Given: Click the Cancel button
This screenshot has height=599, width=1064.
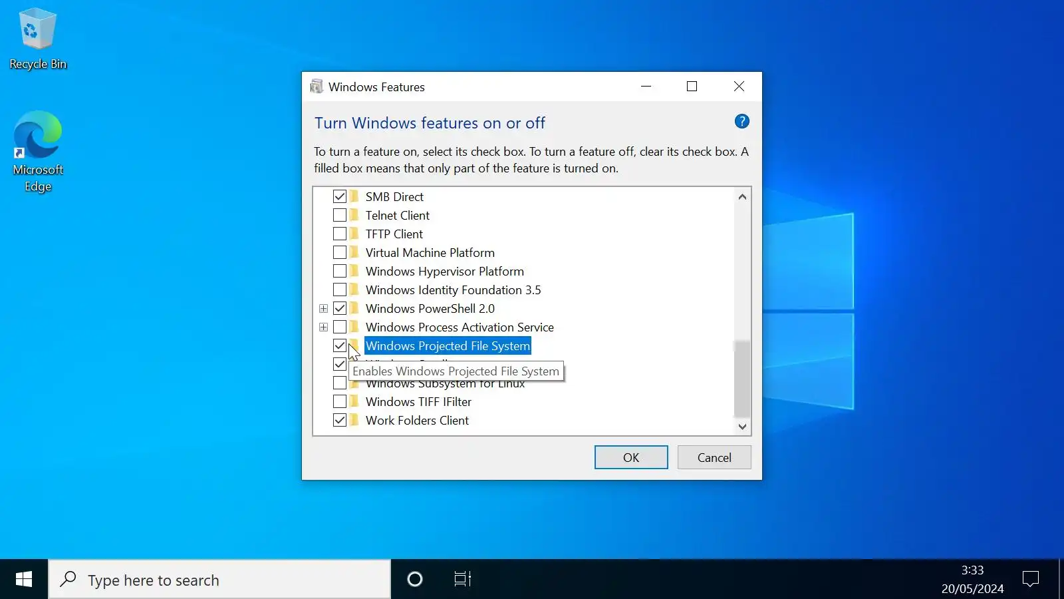Looking at the screenshot, I should (x=714, y=457).
